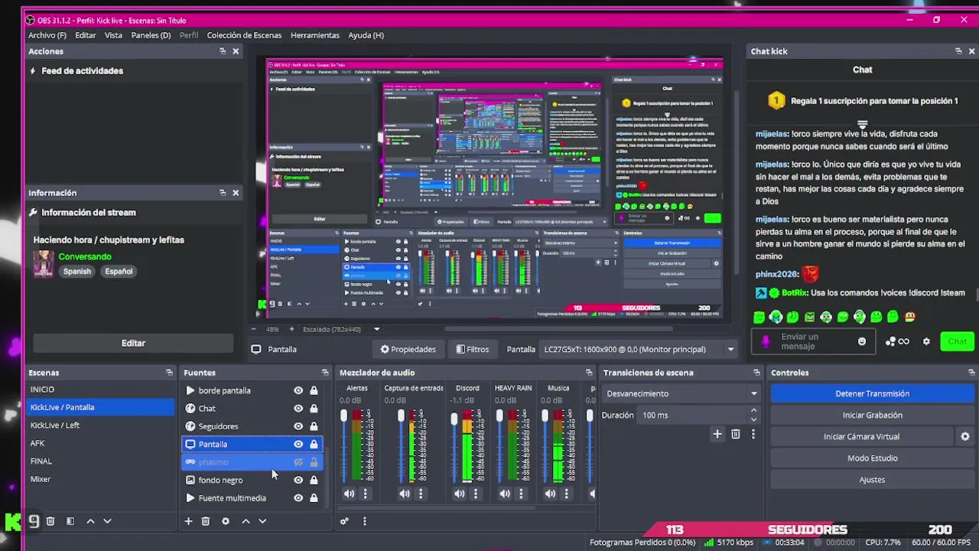This screenshot has width=979, height=551.
Task: Hide the Chat source
Action: [x=298, y=409]
